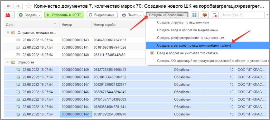Toggle the Создать на основании dropdown
The width and height of the screenshot is (270, 120).
(x=167, y=15)
